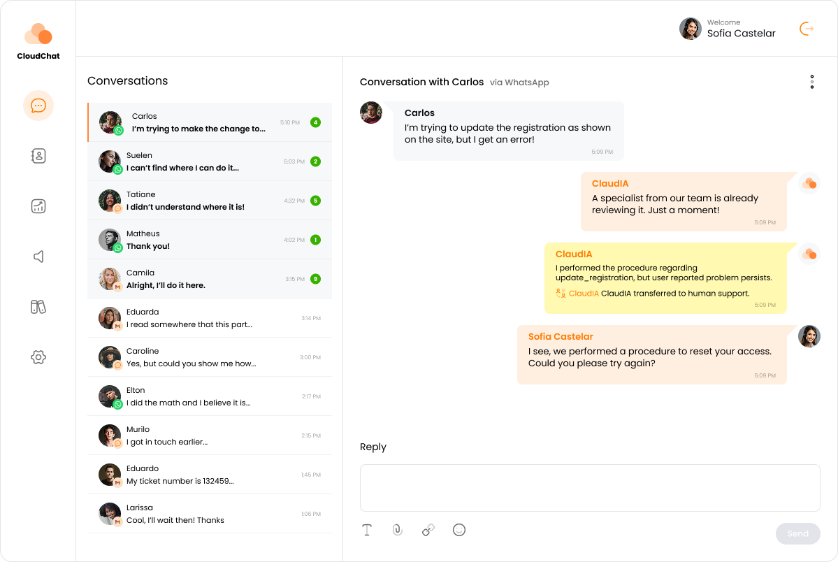Click inside the Reply text box

click(590, 488)
